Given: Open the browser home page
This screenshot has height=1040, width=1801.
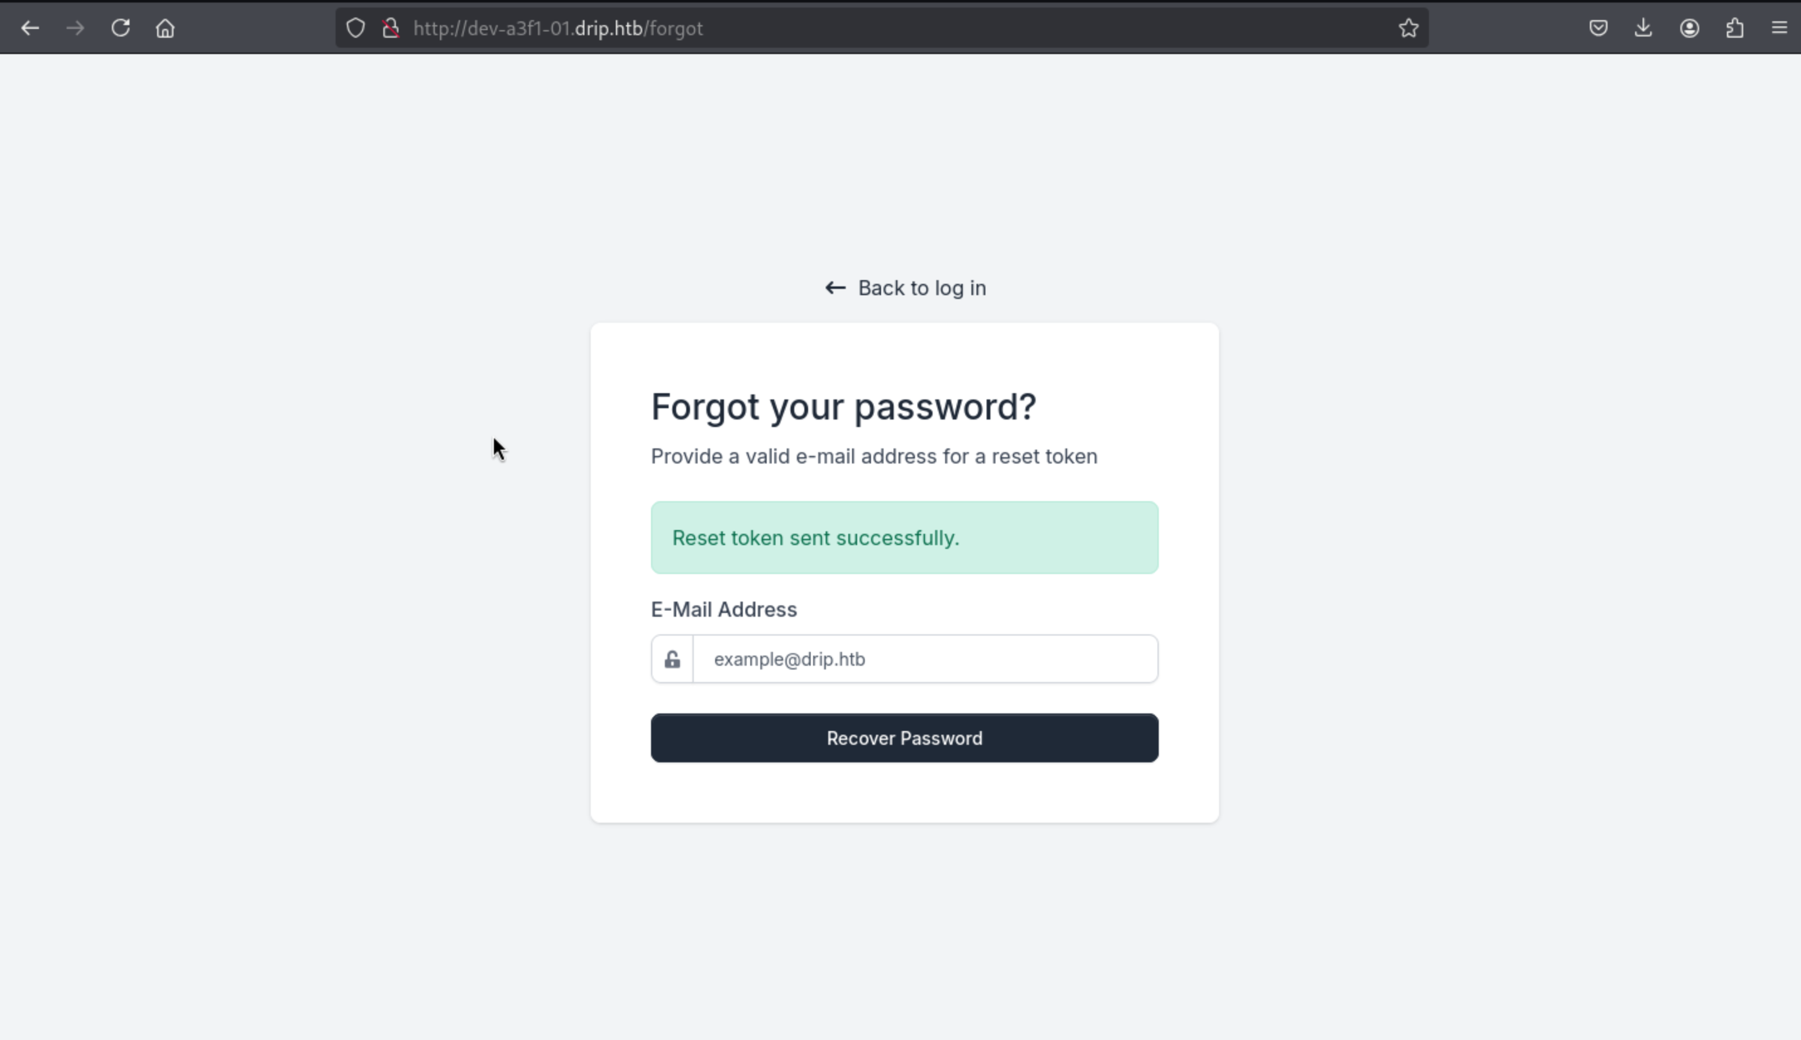Looking at the screenshot, I should point(165,28).
